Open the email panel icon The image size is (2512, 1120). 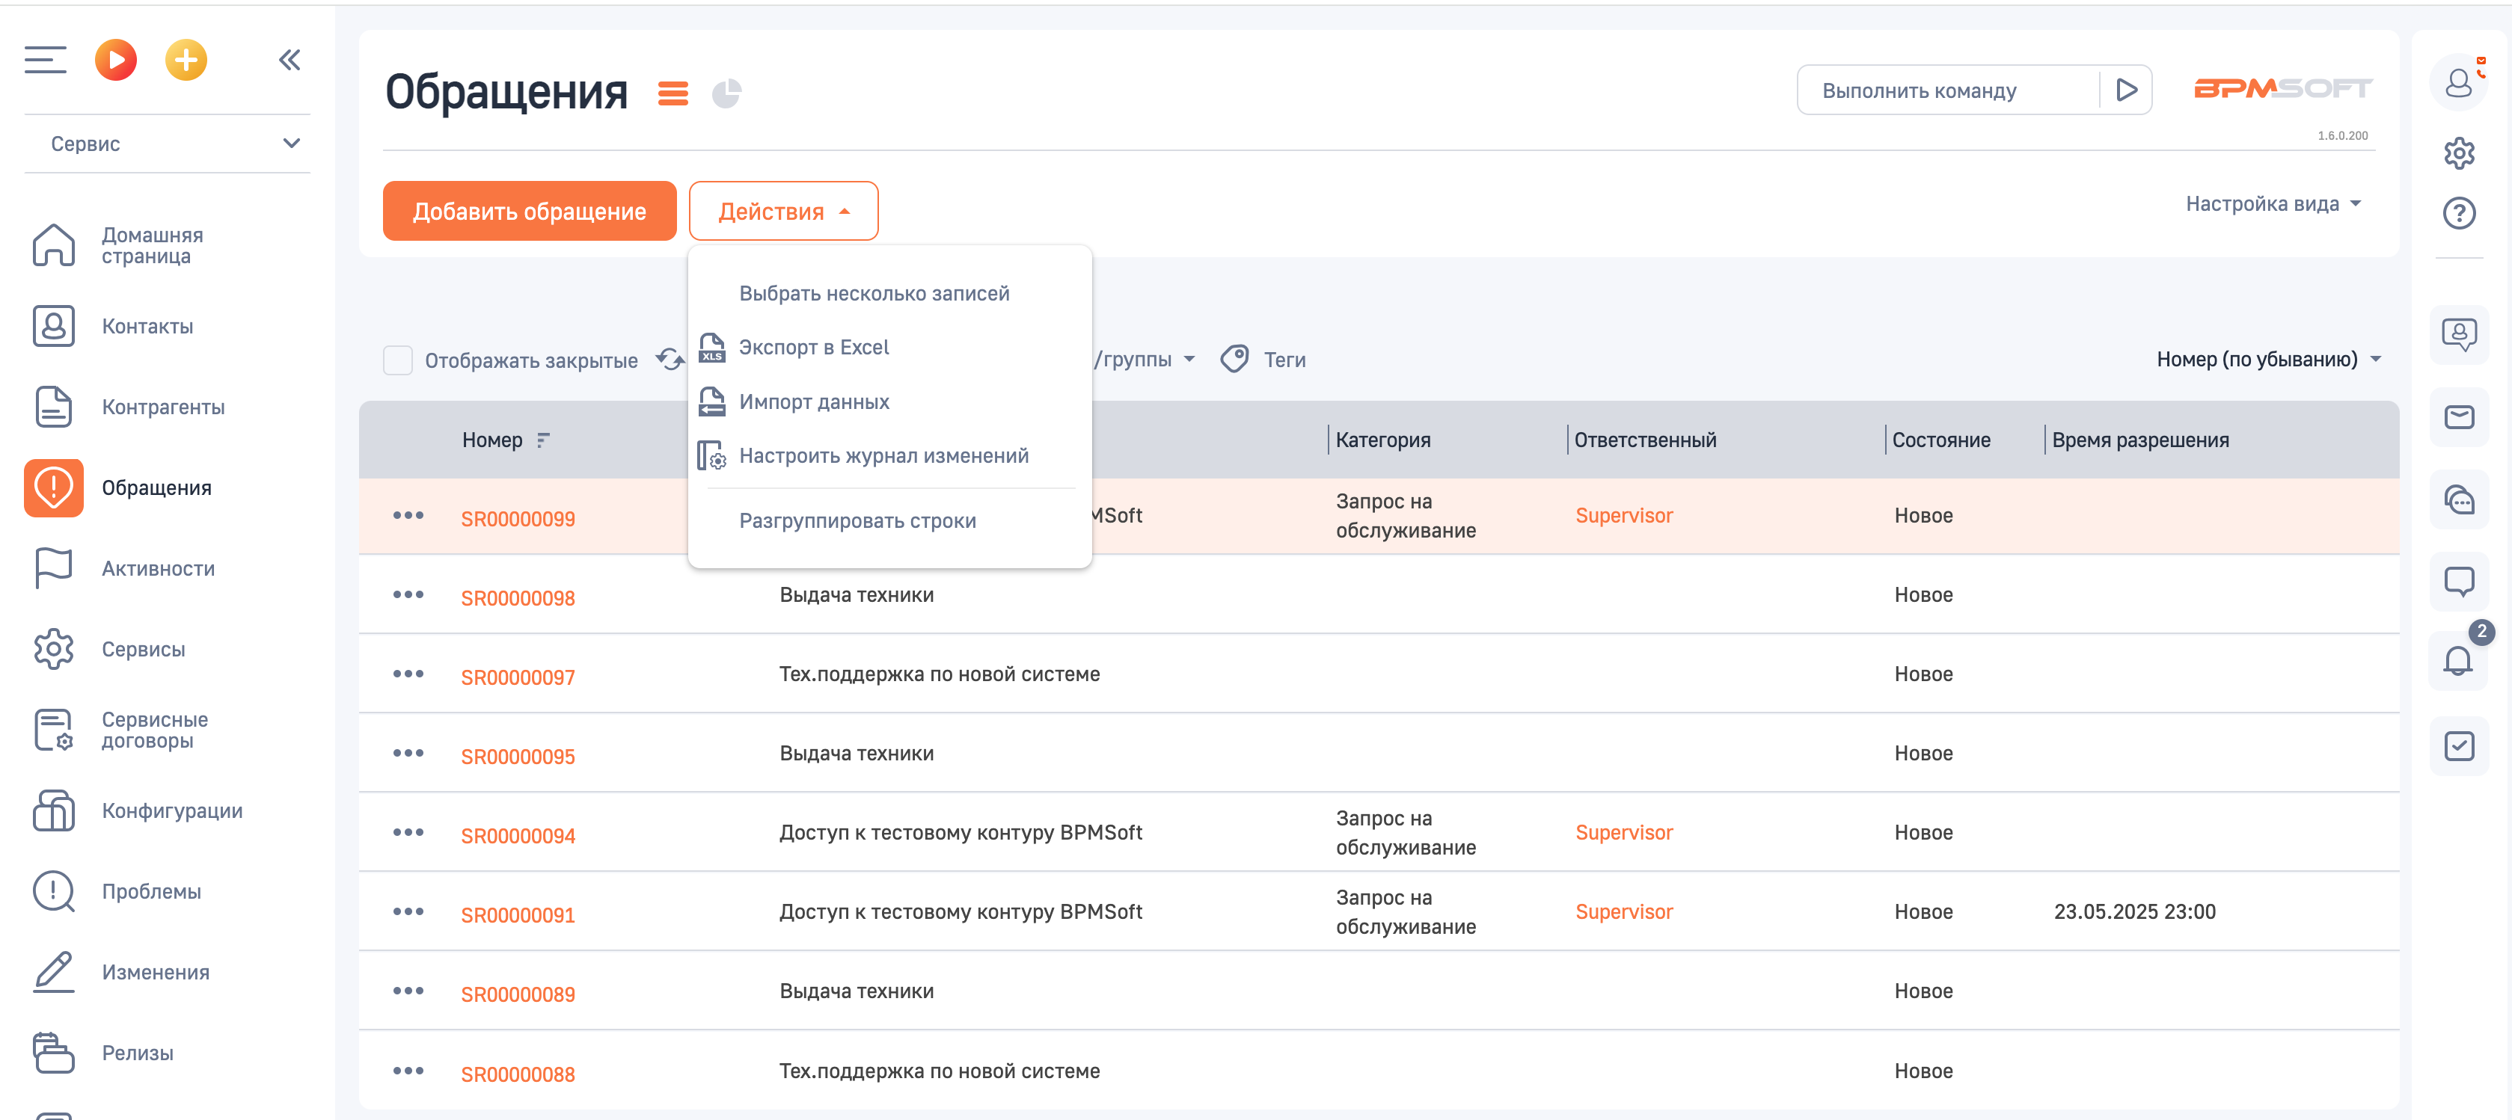click(2458, 417)
